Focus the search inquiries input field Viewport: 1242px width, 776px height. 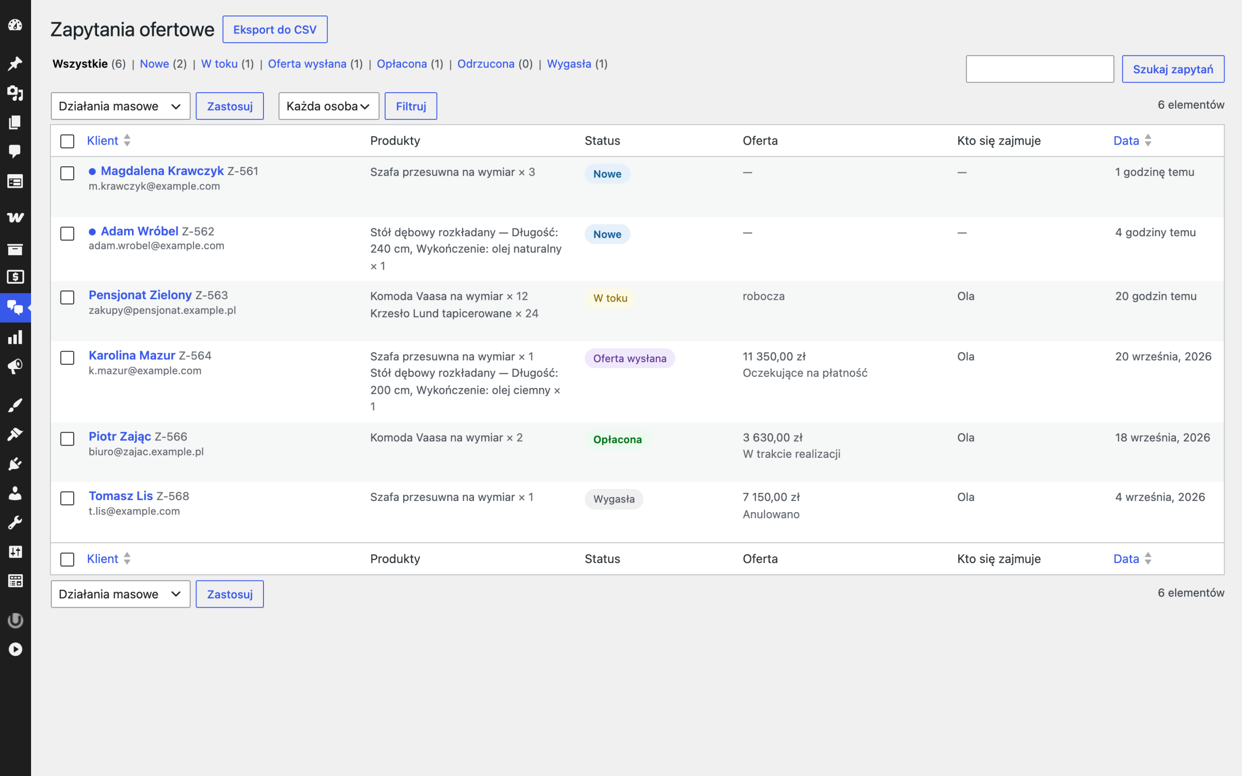1040,69
